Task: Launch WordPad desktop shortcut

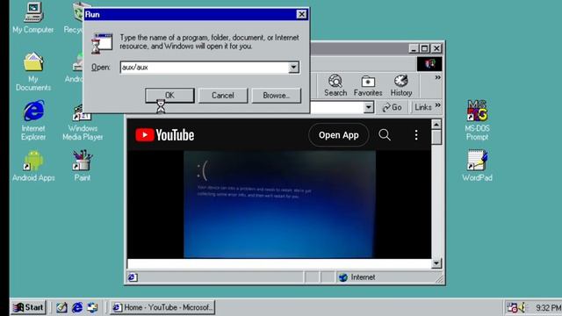Action: coord(477,165)
